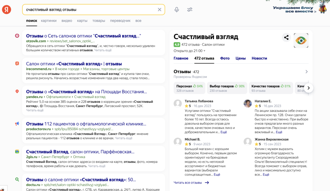
Task: Expand reviews using chevron beside Отзывы 472
Action: tap(306, 72)
